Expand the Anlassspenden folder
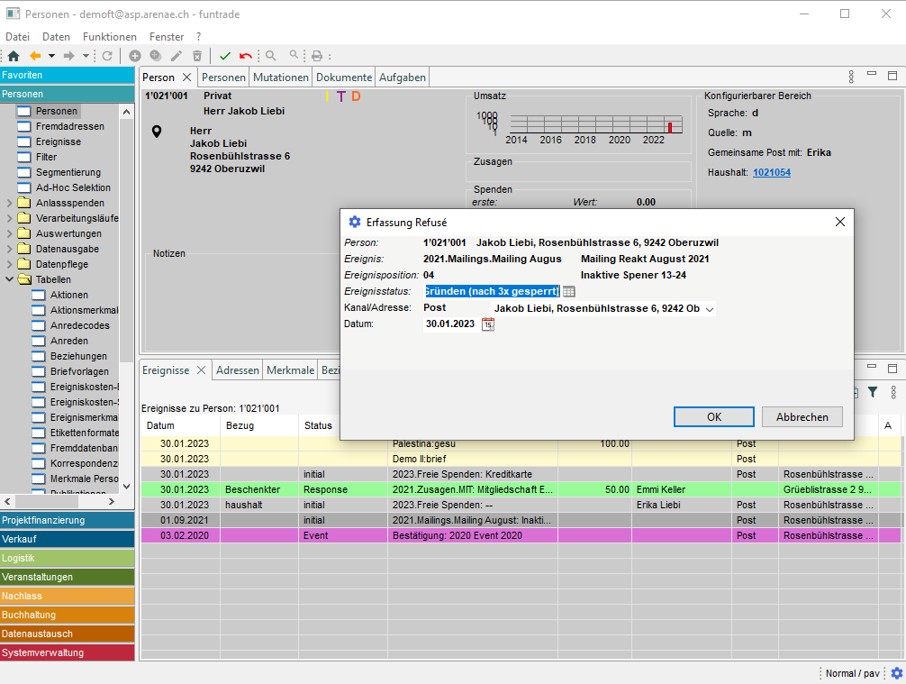This screenshot has height=684, width=906. (10, 204)
